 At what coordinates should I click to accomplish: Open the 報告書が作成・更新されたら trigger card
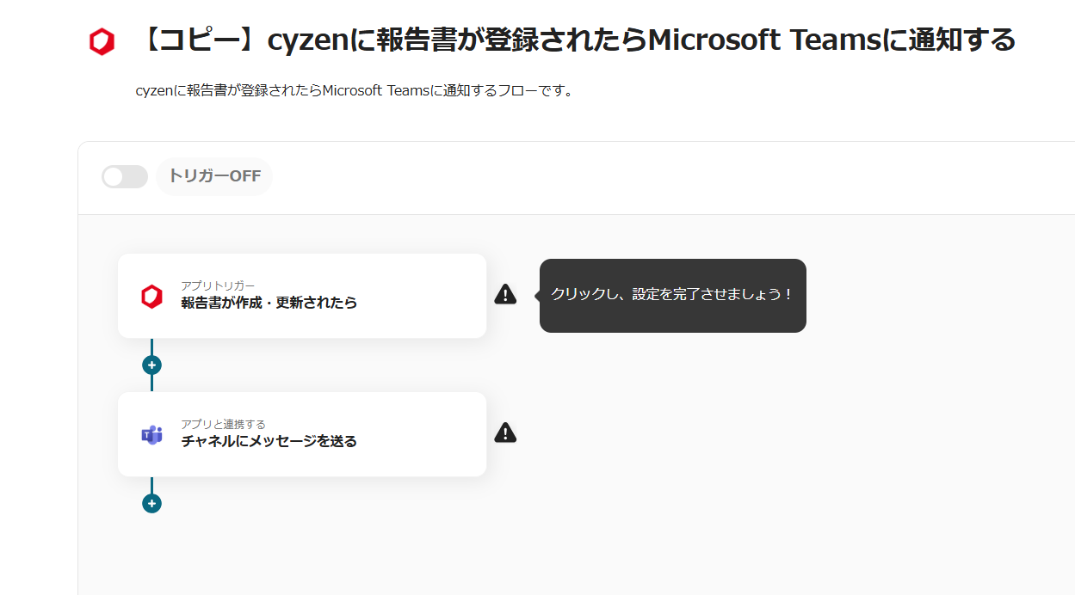pyautogui.click(x=302, y=296)
